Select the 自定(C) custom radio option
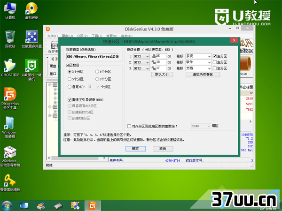The image size is (282, 211). tap(70, 87)
